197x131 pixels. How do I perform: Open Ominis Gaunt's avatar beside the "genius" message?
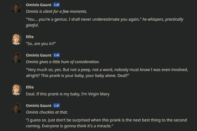click(16, 8)
